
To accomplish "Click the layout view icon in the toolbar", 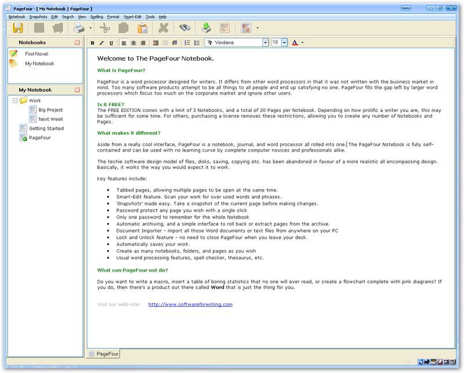I will (x=246, y=28).
